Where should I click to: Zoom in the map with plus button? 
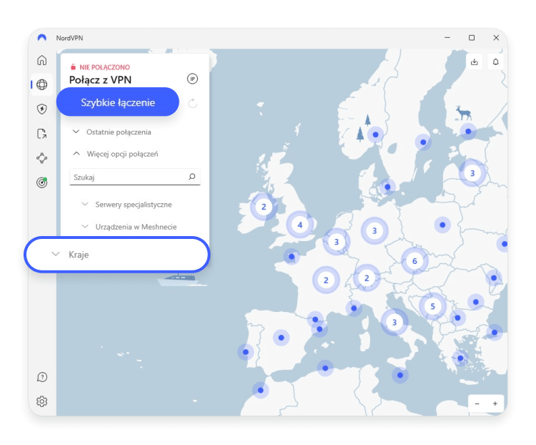click(495, 404)
